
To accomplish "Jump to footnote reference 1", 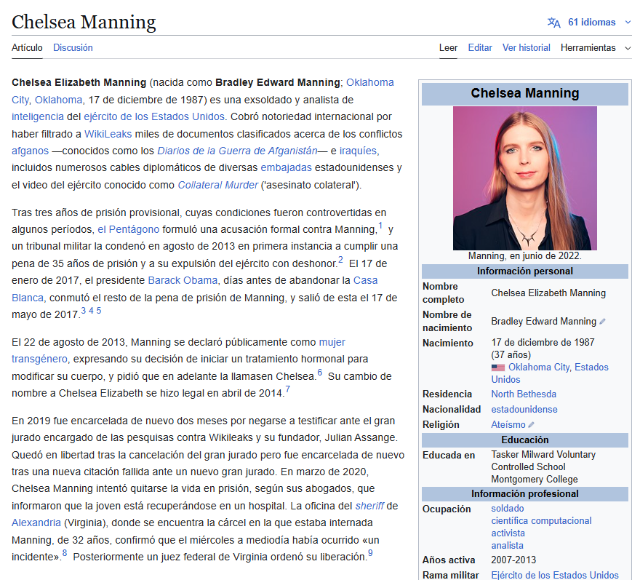I will pos(380,226).
